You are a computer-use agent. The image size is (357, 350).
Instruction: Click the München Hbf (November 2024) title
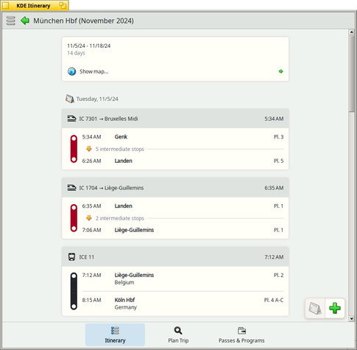[83, 21]
